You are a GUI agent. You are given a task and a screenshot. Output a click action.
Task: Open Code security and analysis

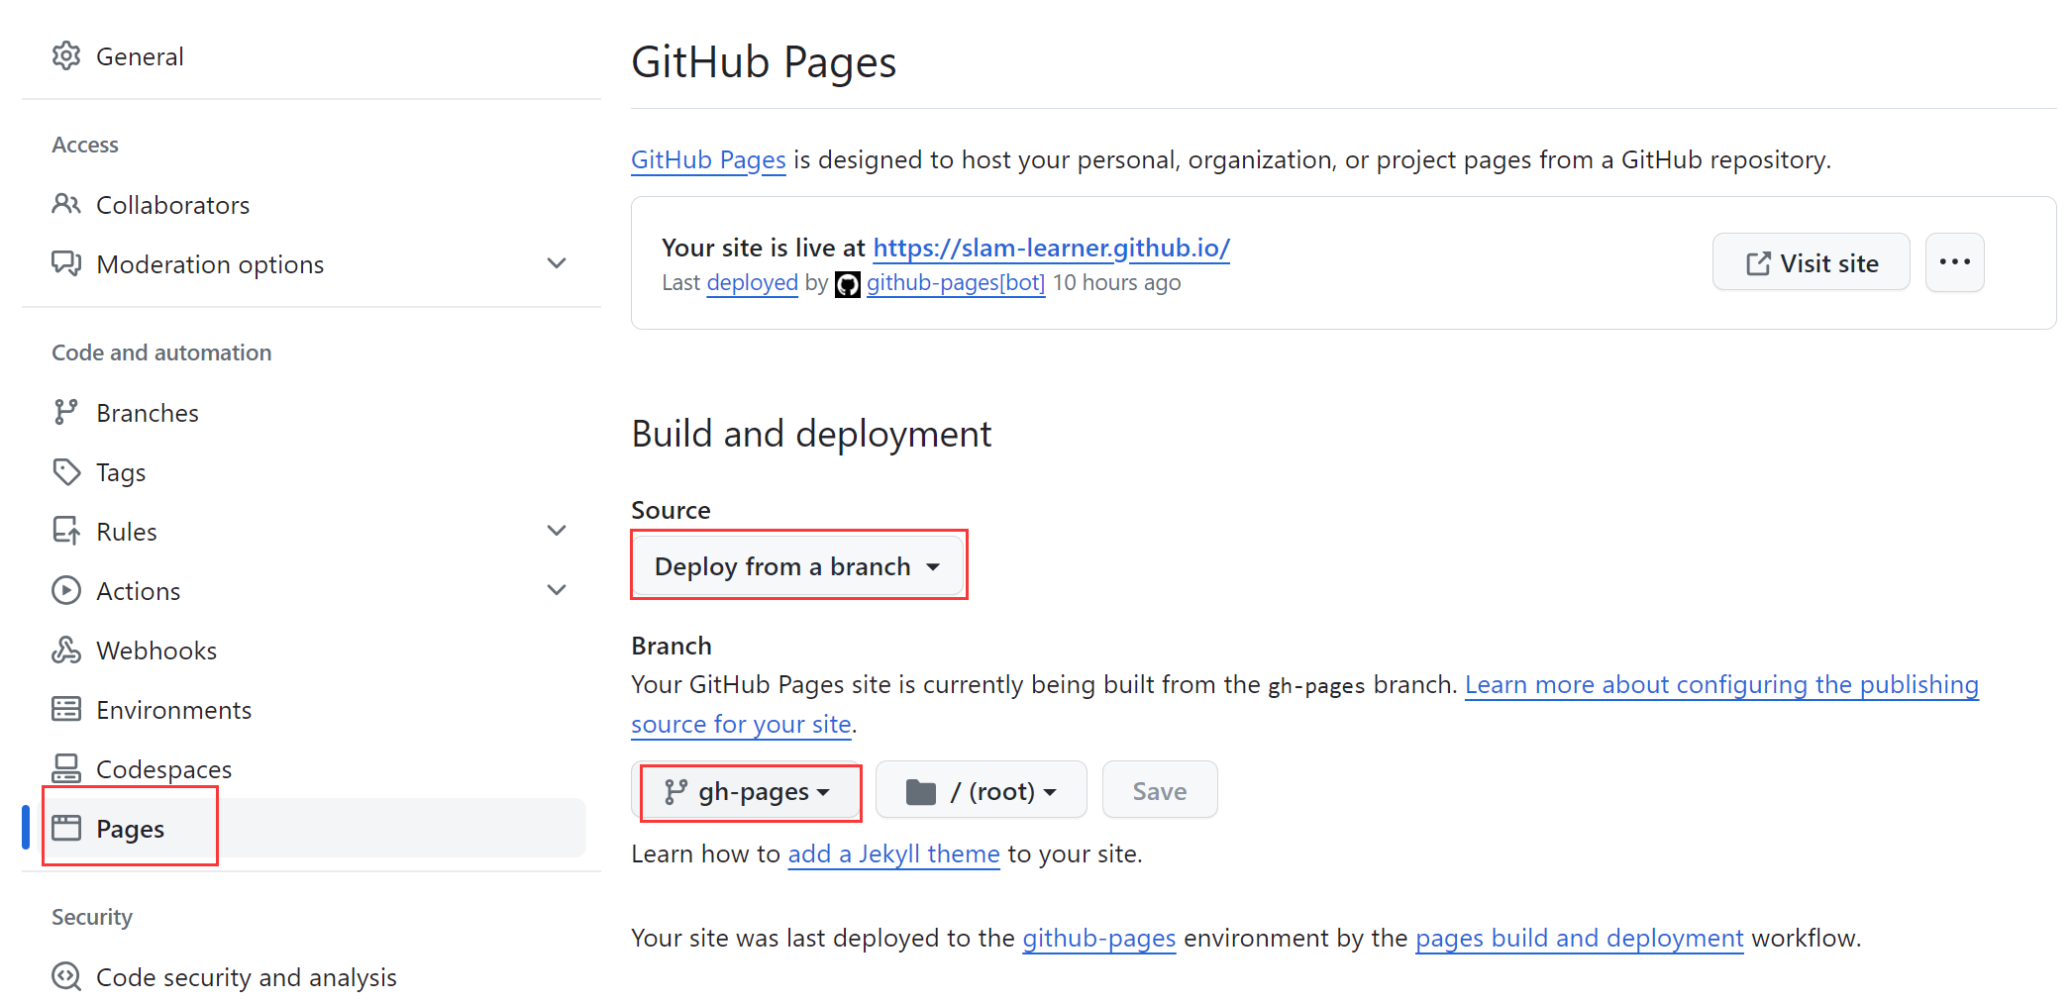pyautogui.click(x=247, y=977)
